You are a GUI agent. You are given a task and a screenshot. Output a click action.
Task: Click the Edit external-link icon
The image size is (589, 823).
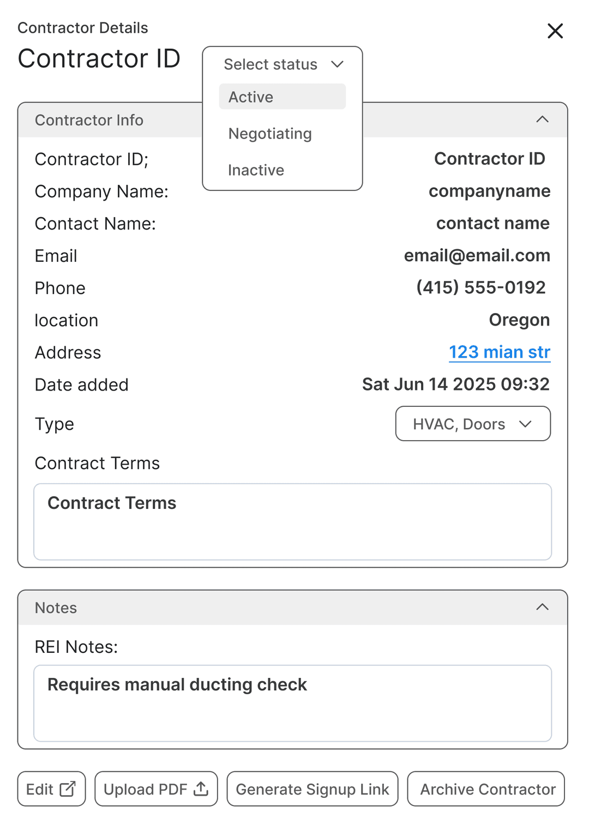(68, 789)
